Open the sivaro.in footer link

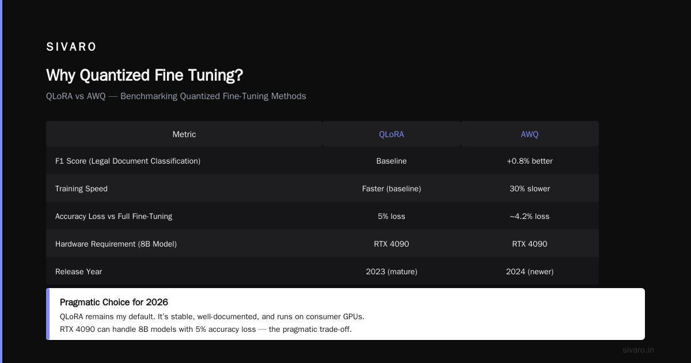(638, 350)
